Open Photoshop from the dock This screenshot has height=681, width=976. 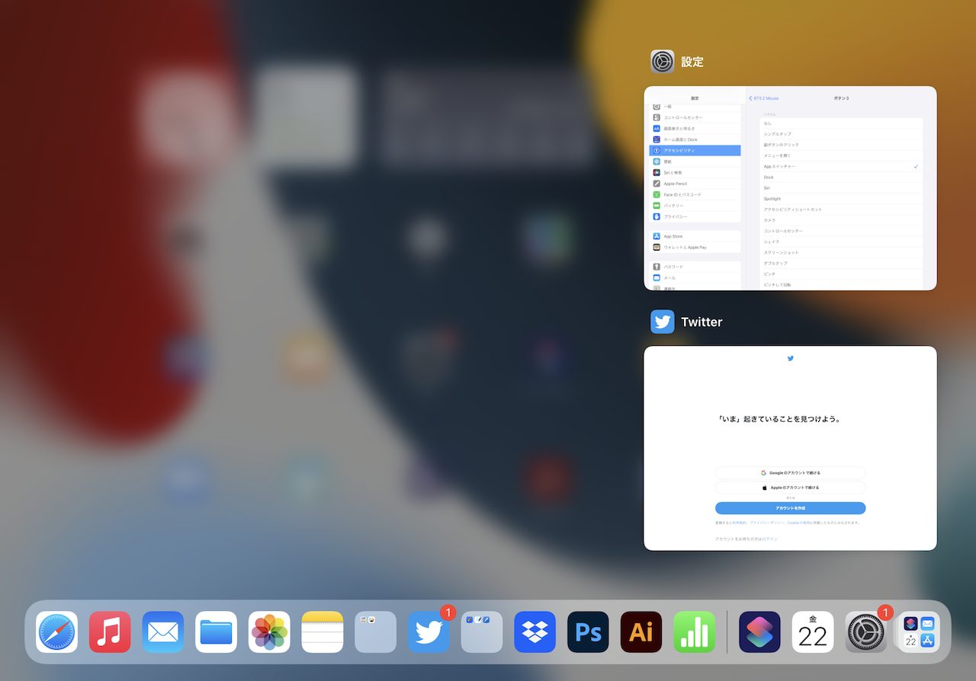(x=588, y=632)
